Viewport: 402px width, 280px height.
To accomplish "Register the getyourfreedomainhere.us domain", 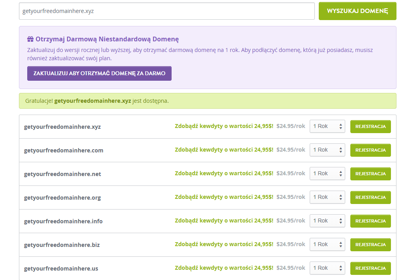I will click(370, 268).
